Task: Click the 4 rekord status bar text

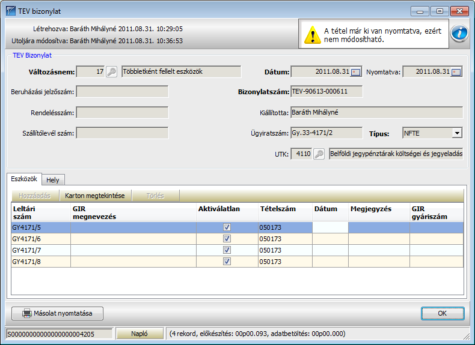Action: point(257,334)
